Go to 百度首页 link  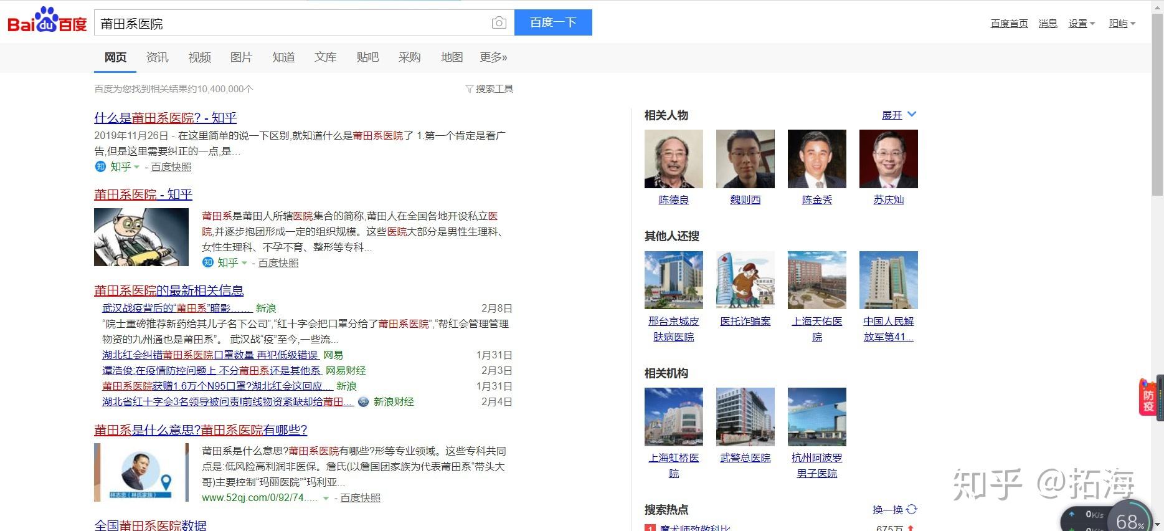pyautogui.click(x=1009, y=24)
